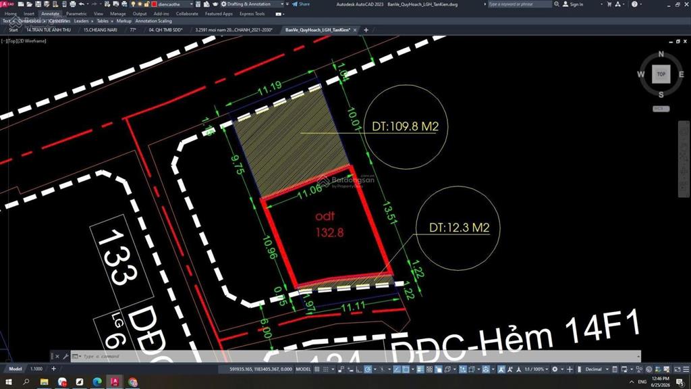Open File Explorer from taskbar
This screenshot has height=389, width=691.
click(x=44, y=382)
